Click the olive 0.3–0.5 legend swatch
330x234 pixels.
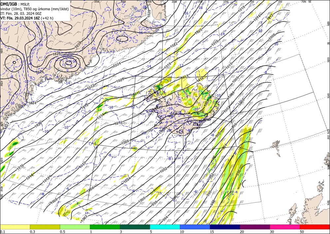pyautogui.click(x=45, y=227)
